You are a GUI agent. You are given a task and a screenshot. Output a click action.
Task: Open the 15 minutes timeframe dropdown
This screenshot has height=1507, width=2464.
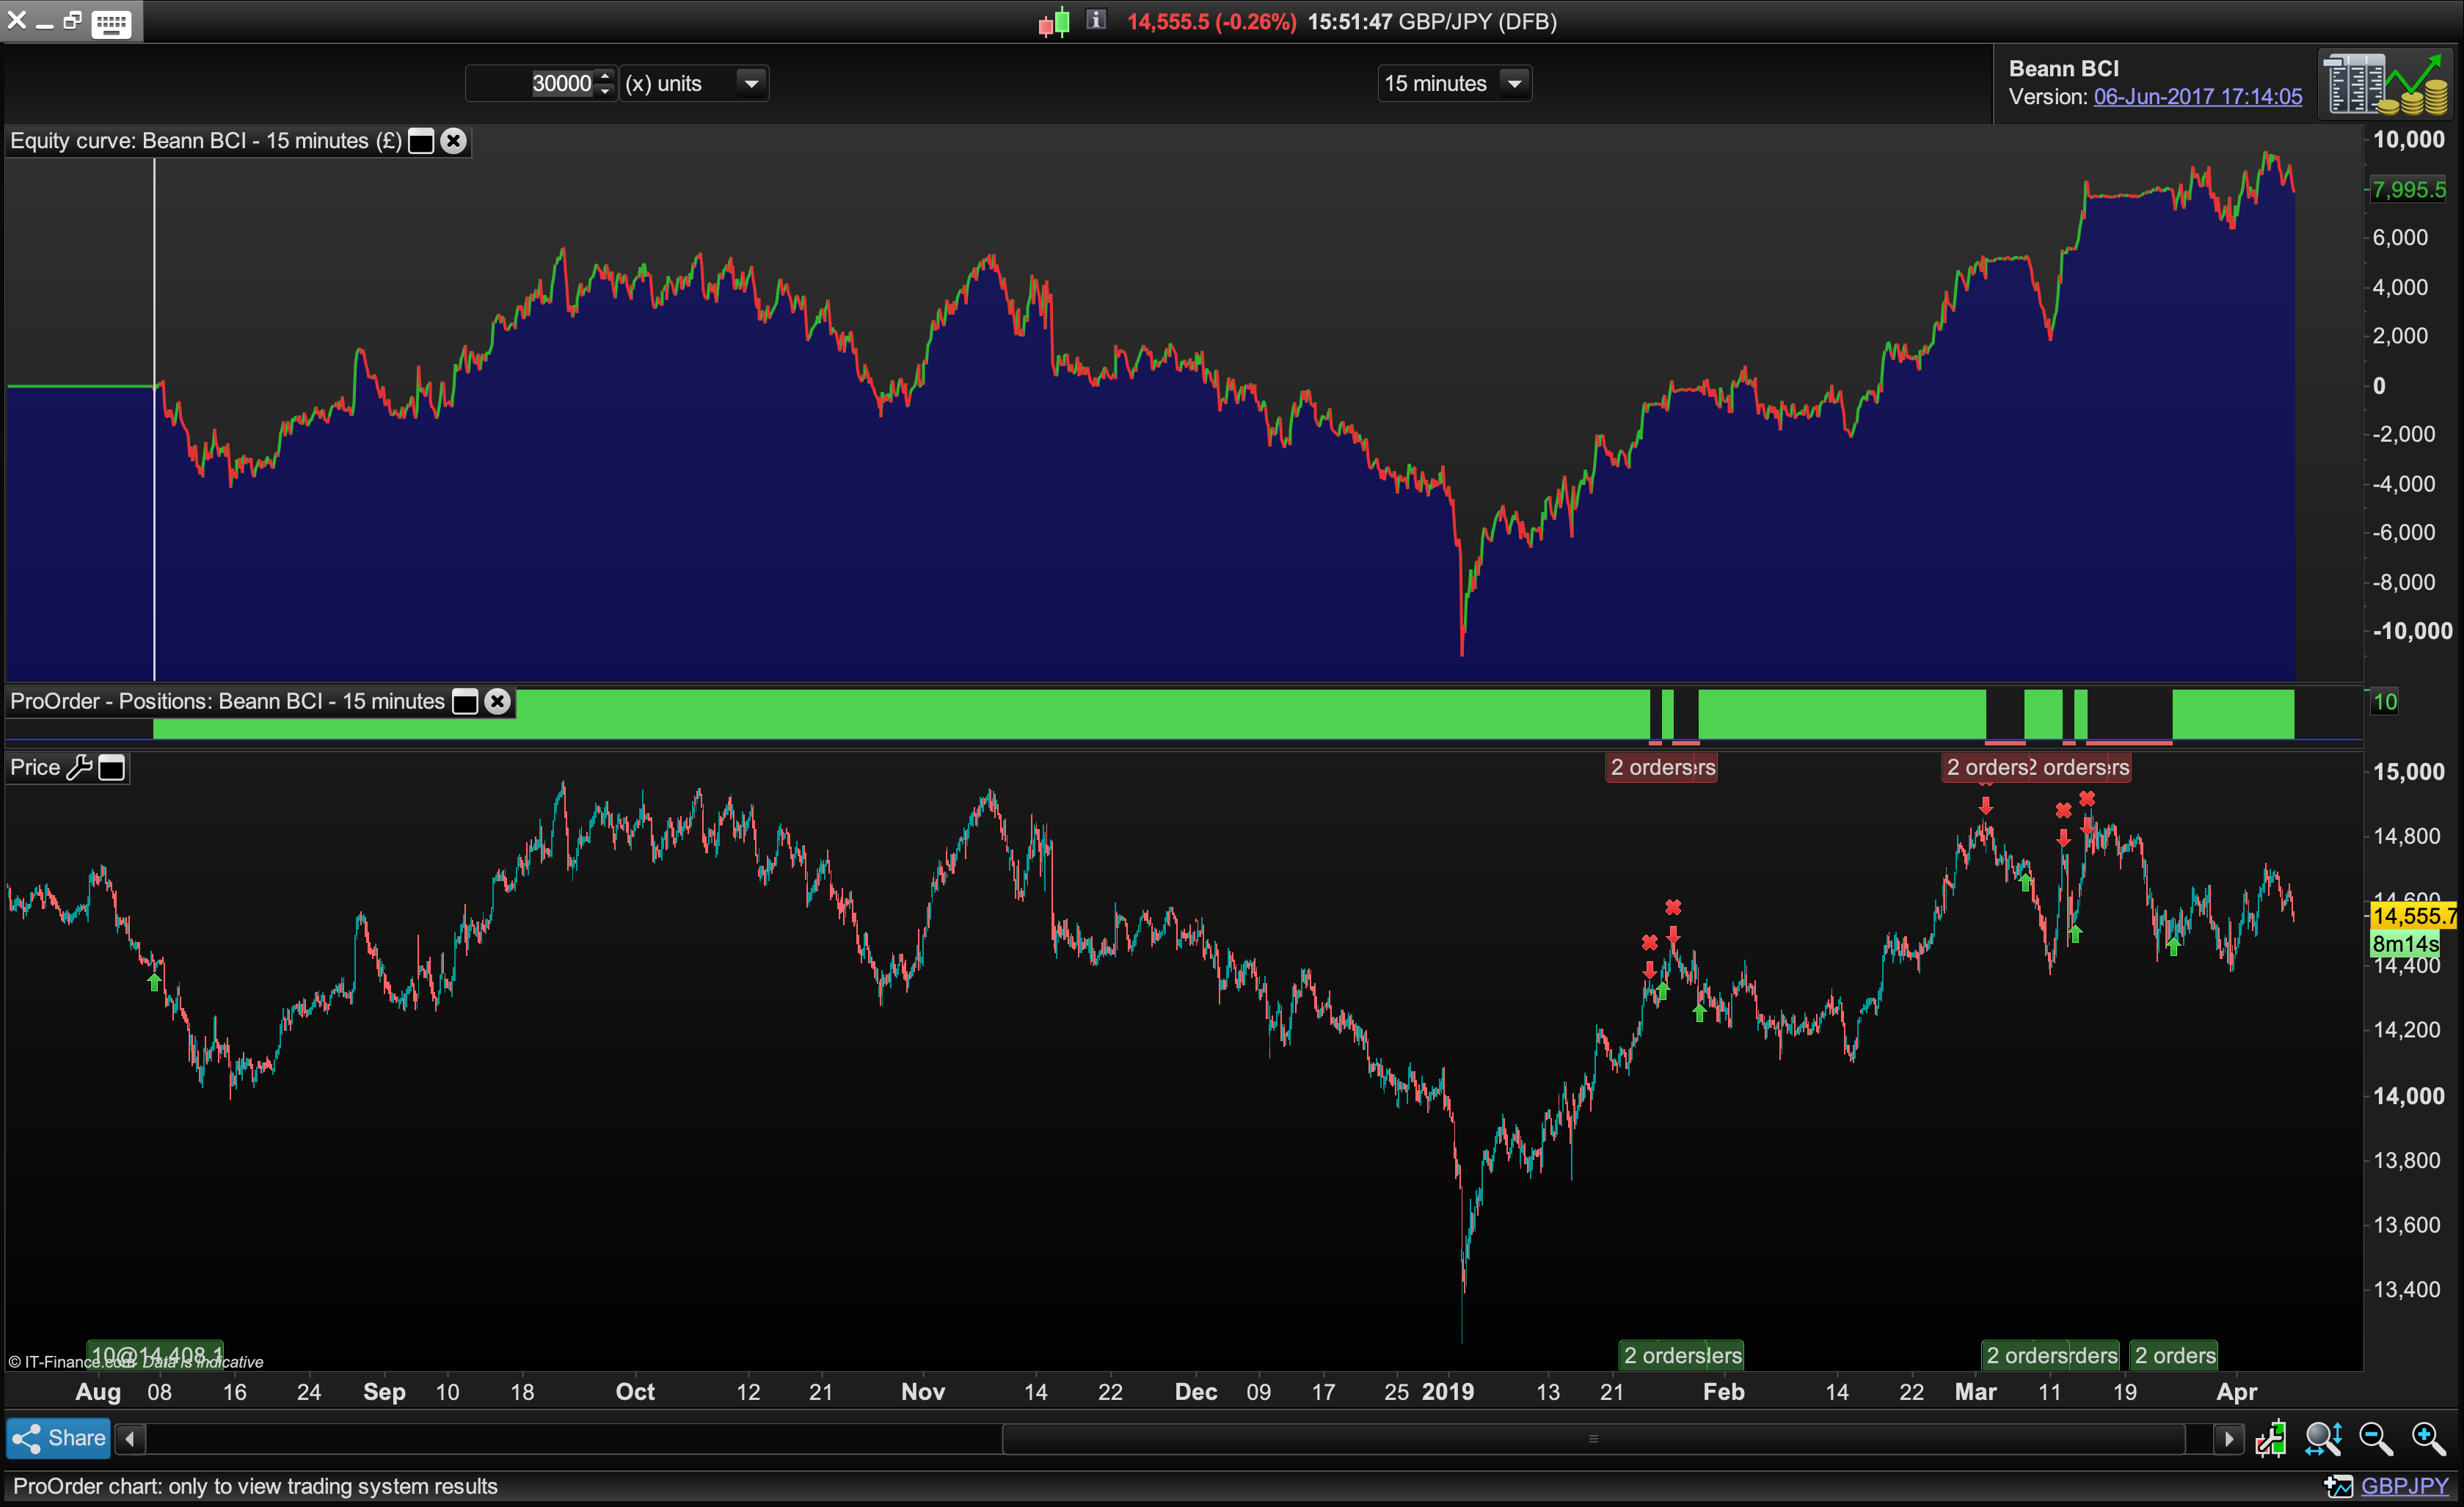1514,84
